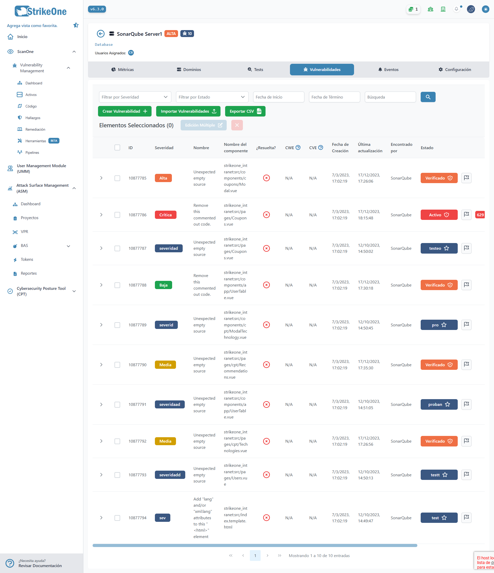Viewport: 494px width, 573px height.
Task: Click the Crear Vulnerabilidad button
Action: [x=125, y=111]
